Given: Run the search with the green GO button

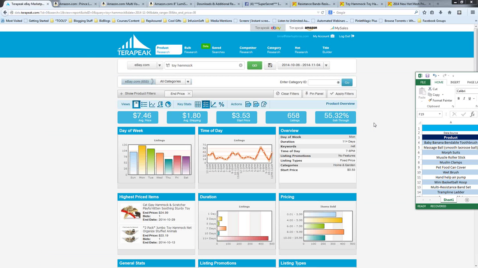Looking at the screenshot, I should 254,65.
